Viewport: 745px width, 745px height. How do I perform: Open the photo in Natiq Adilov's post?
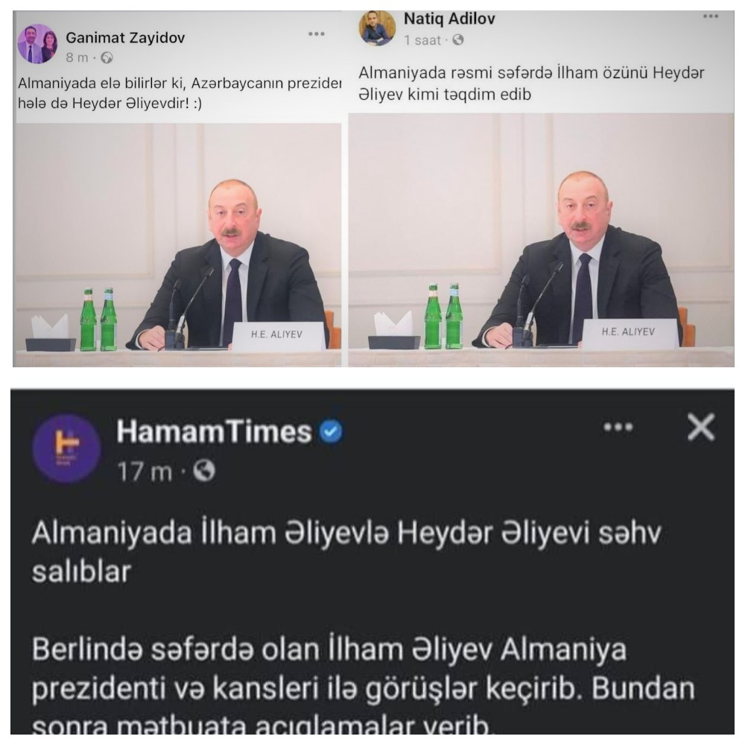click(x=541, y=239)
